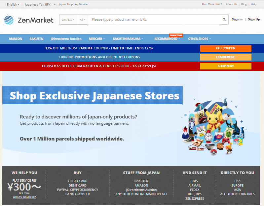Open the Blog link
Screen dimensions: 264x206
click(244, 4)
